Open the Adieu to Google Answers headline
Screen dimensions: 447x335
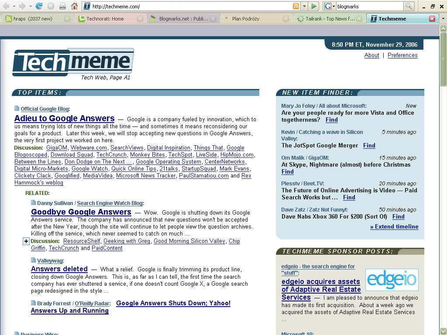pyautogui.click(x=65, y=118)
